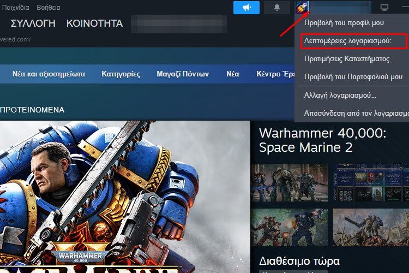Open Κατηγορίες store menu

tap(121, 74)
